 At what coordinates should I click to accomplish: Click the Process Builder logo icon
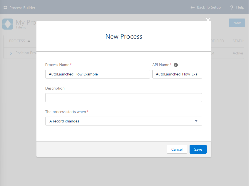5,8
